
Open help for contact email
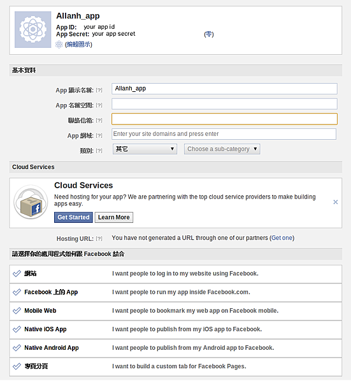pyautogui.click(x=99, y=121)
